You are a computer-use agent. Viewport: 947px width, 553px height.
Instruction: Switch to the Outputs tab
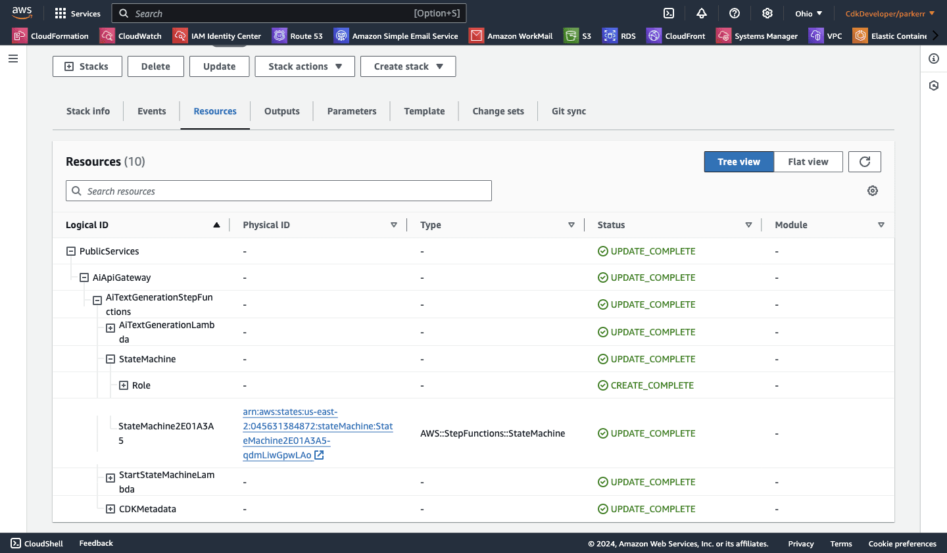point(282,111)
